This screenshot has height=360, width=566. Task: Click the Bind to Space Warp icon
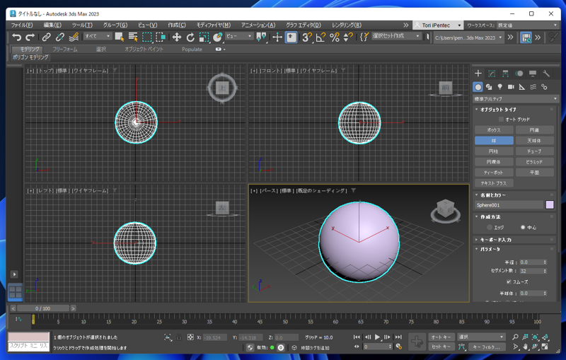74,37
